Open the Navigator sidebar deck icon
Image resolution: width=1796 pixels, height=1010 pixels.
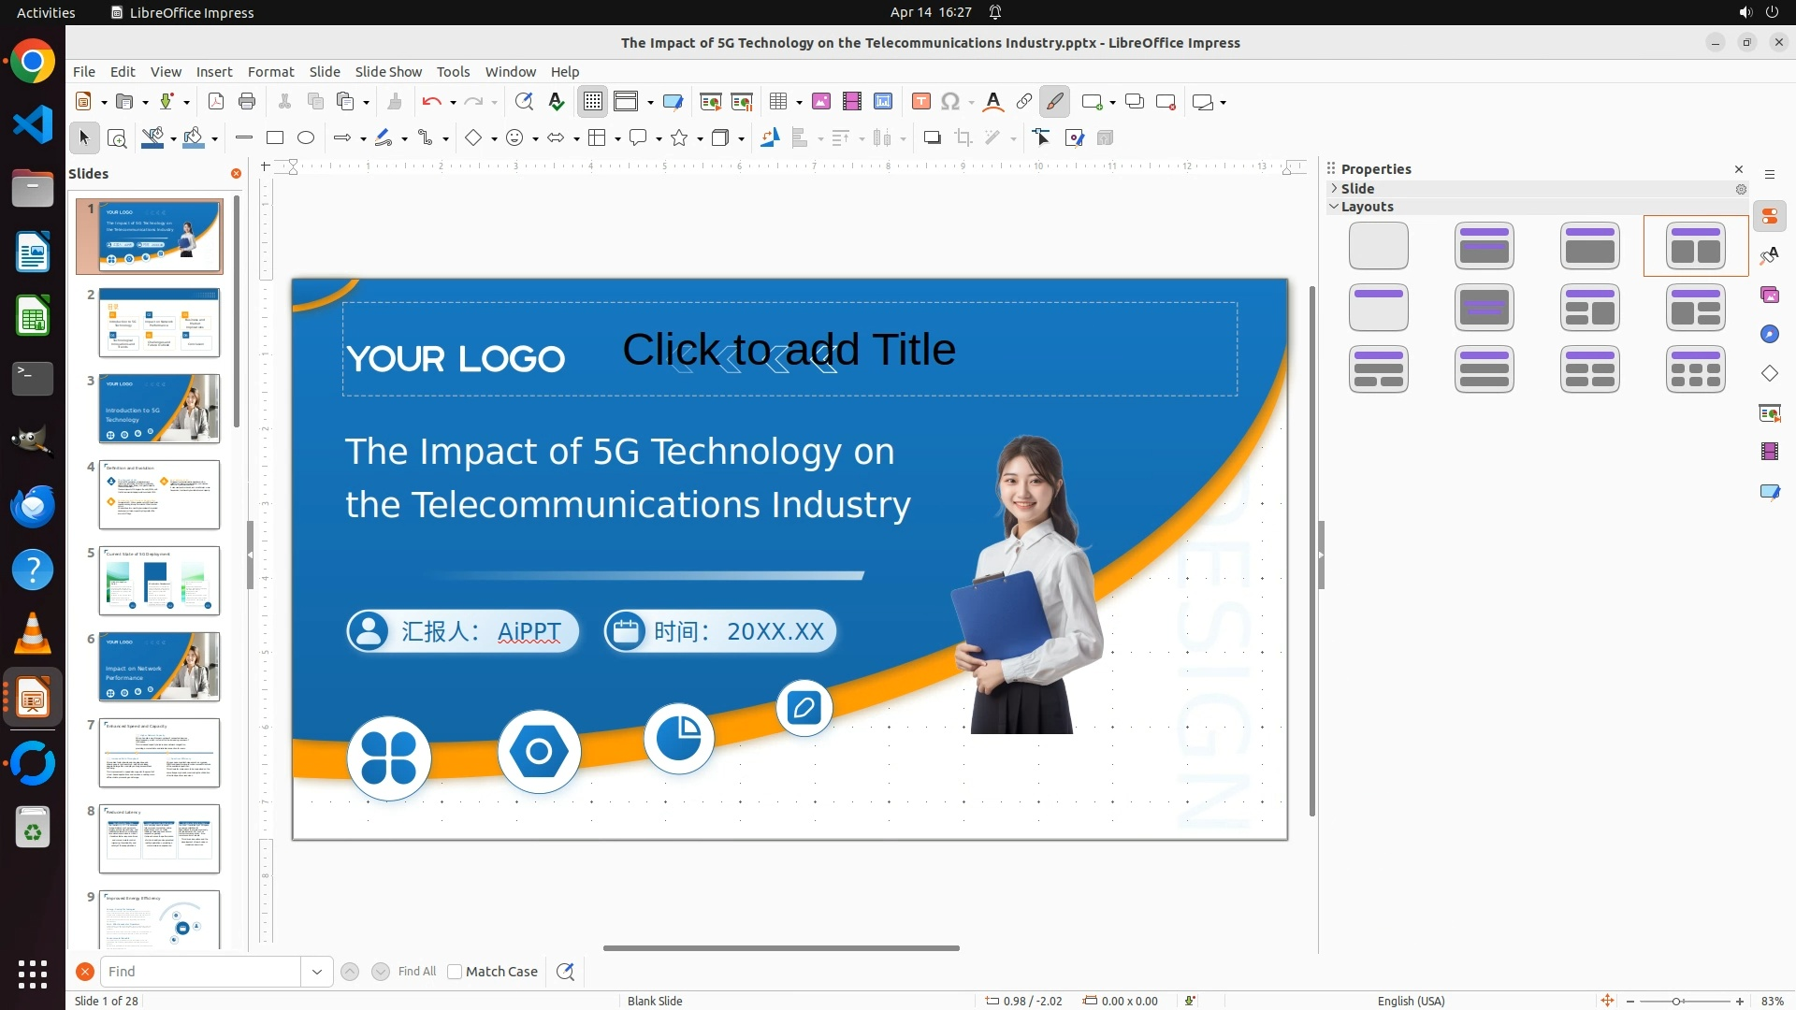(x=1770, y=335)
